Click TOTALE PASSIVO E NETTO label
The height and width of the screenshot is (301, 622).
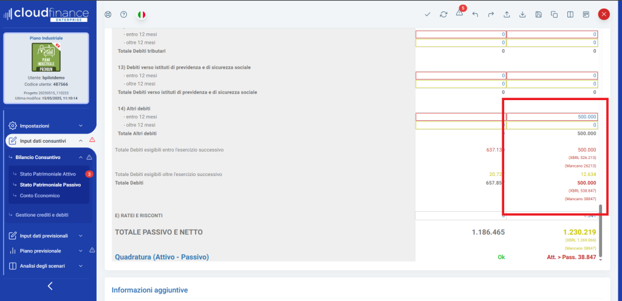[159, 232]
